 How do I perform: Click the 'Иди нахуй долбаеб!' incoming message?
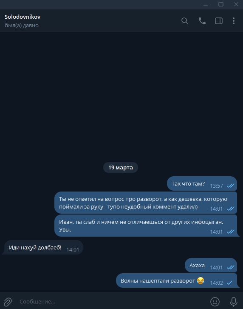(x=43, y=248)
